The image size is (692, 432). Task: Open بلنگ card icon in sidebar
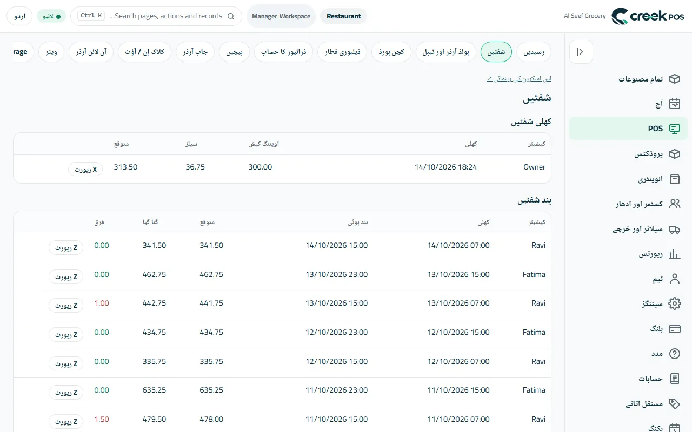[674, 328]
